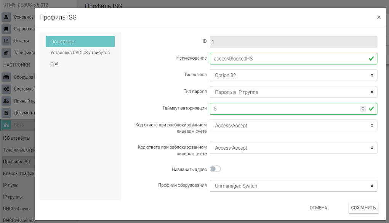Select the Основное tab in dialog
389x223 pixels.
tap(80, 42)
